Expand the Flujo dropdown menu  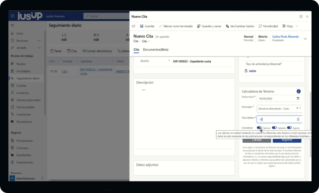click(x=297, y=26)
